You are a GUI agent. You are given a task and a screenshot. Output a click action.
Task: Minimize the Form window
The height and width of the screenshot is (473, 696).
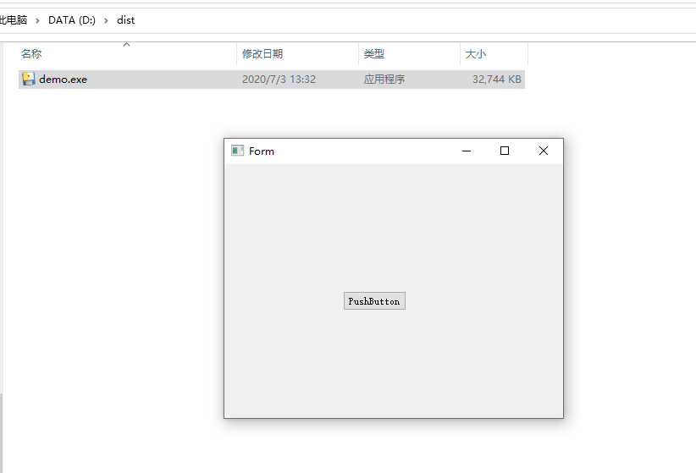tap(467, 151)
